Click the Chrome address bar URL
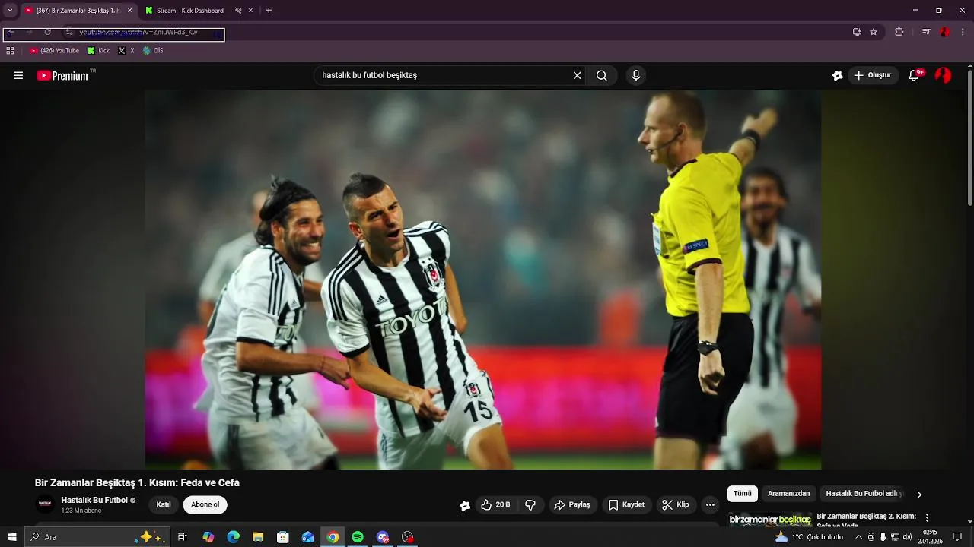 pos(138,33)
